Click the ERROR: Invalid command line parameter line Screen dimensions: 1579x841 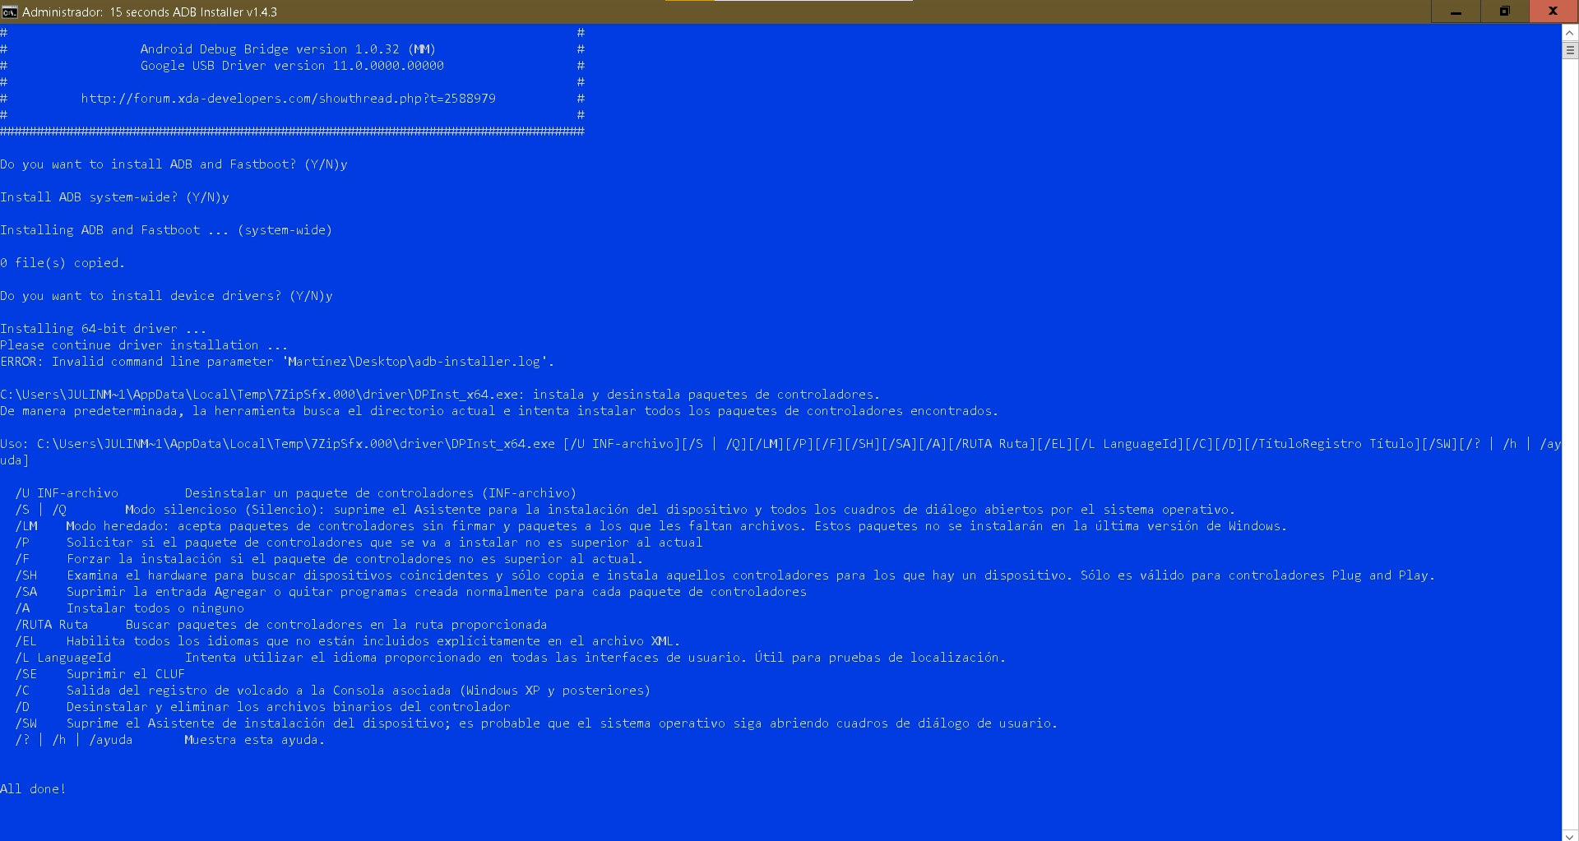pyautogui.click(x=277, y=362)
